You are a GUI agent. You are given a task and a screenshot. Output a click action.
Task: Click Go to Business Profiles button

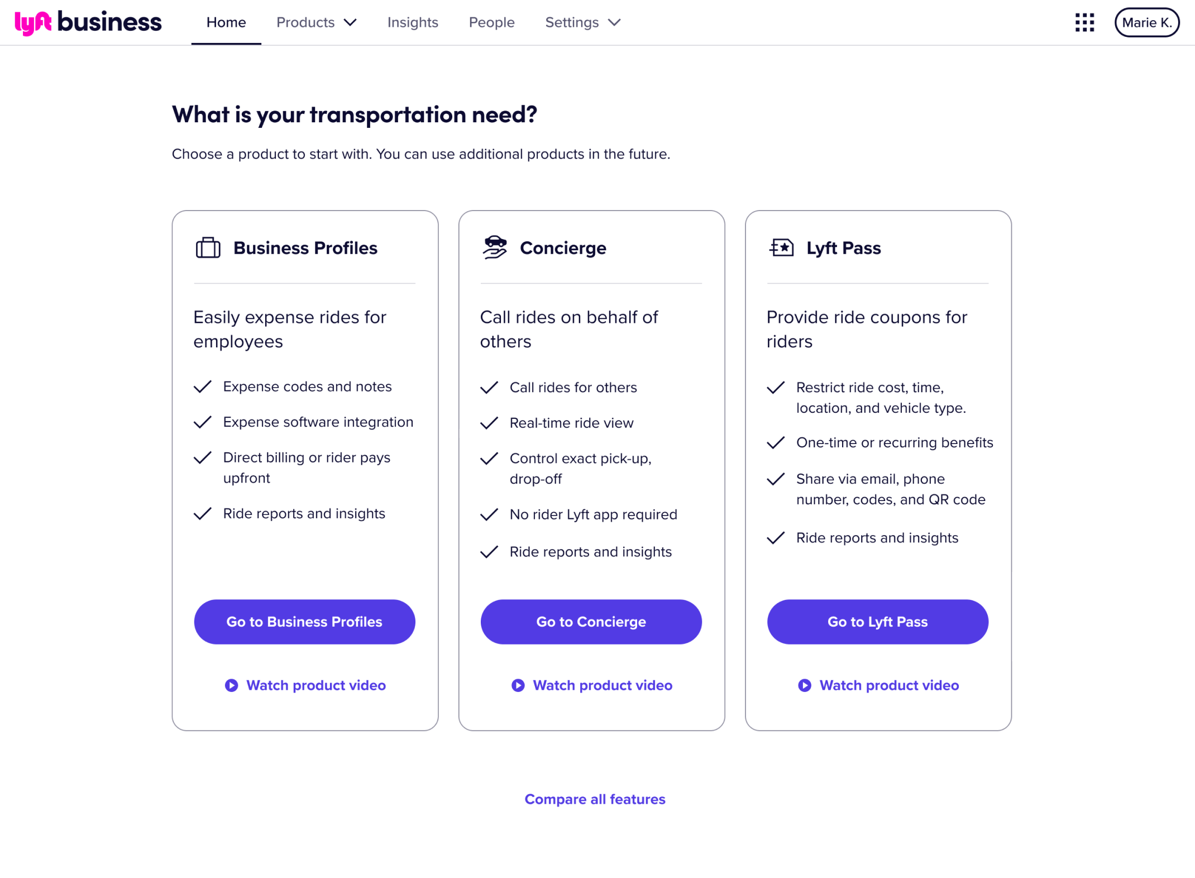tap(304, 622)
